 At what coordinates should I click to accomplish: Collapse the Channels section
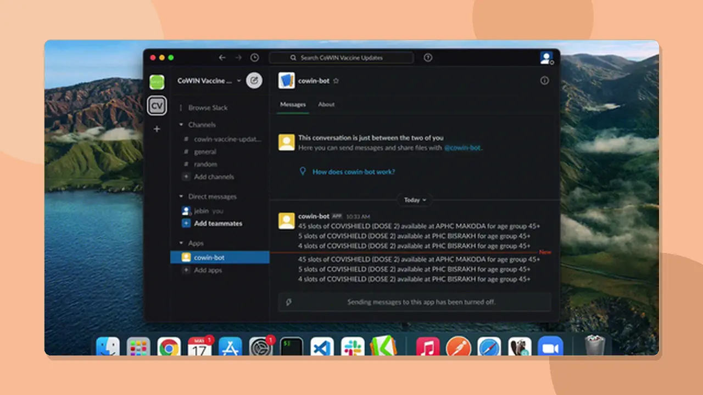[x=181, y=125]
